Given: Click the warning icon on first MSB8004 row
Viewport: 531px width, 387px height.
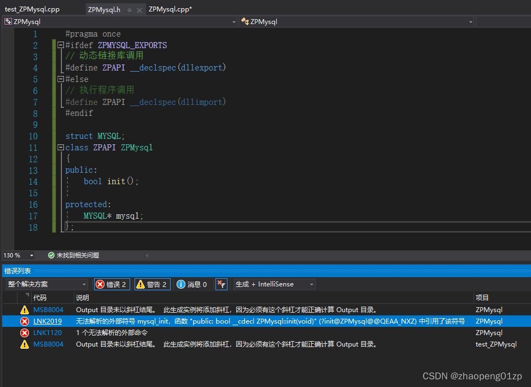Looking at the screenshot, I should pos(25,310).
